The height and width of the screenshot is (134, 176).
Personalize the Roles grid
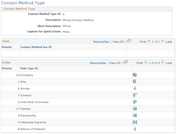(x=98, y=63)
